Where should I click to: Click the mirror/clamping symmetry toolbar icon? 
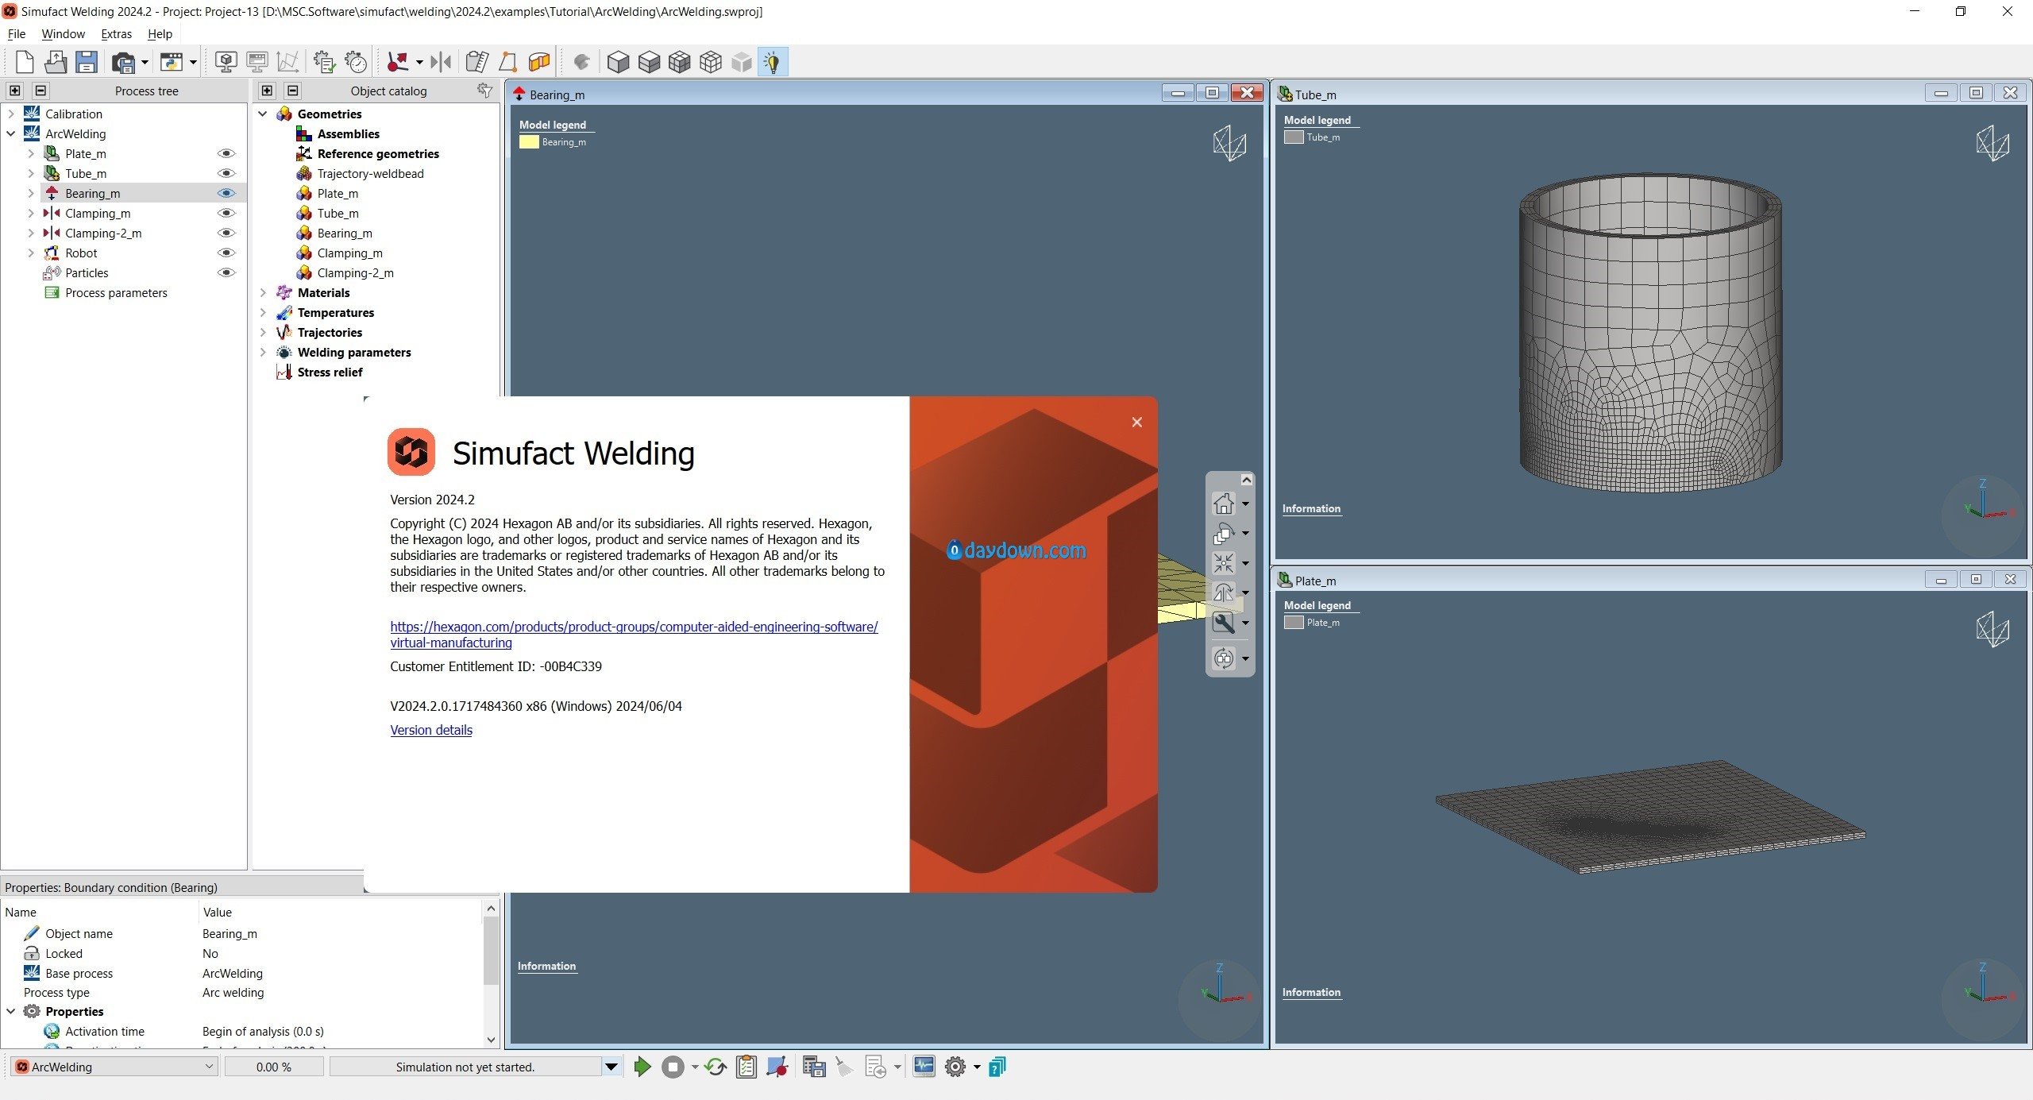click(441, 62)
